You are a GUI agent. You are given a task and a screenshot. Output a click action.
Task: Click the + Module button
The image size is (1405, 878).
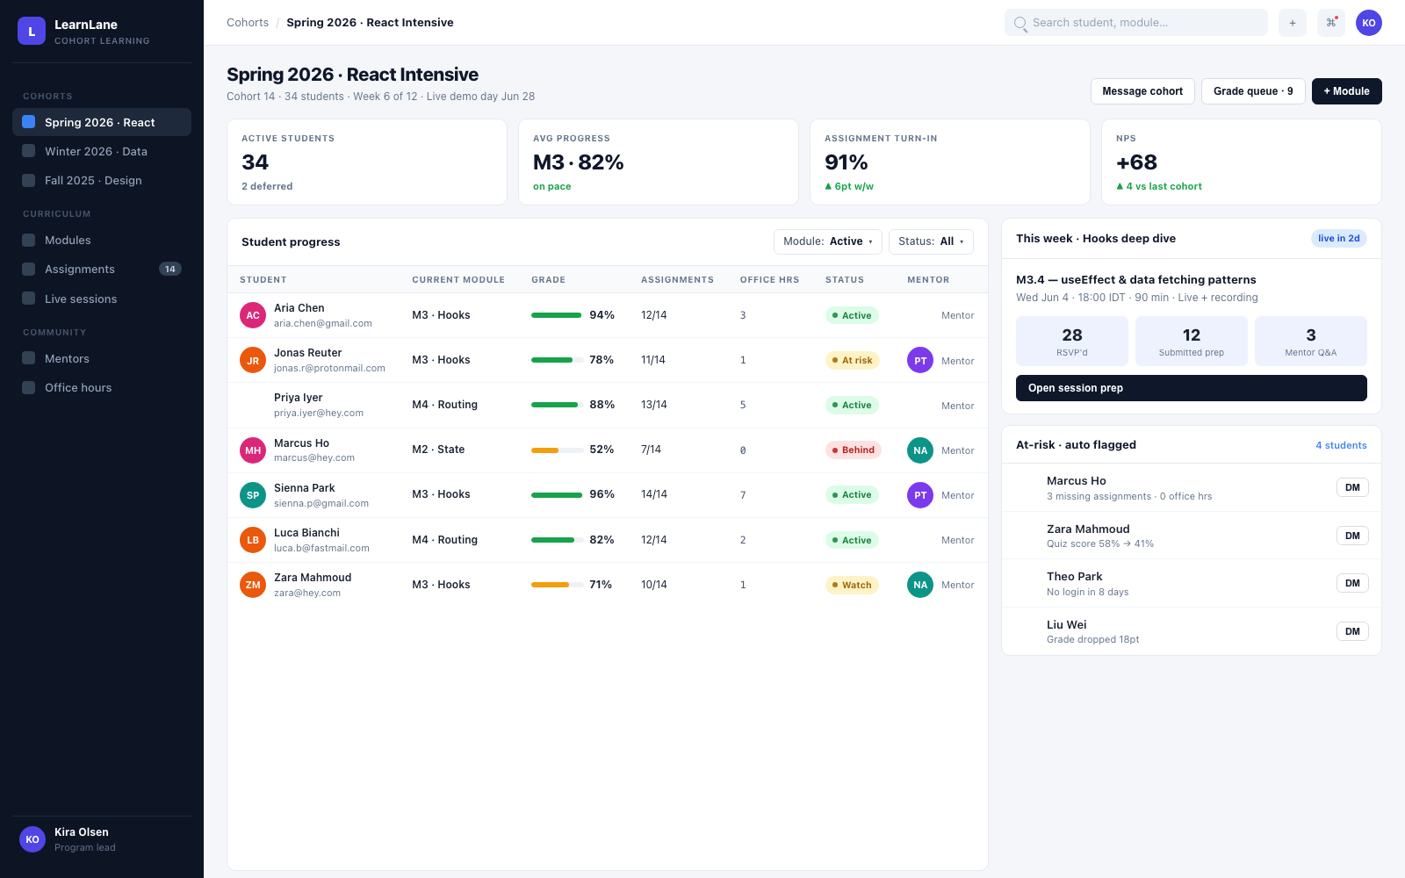click(x=1346, y=91)
